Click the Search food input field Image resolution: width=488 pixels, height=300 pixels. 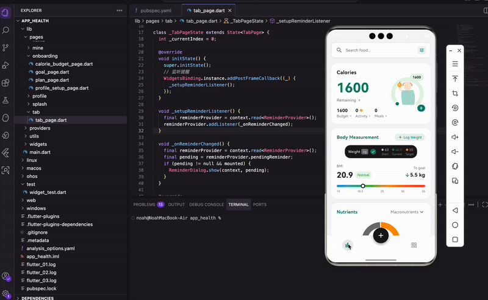coord(381,50)
